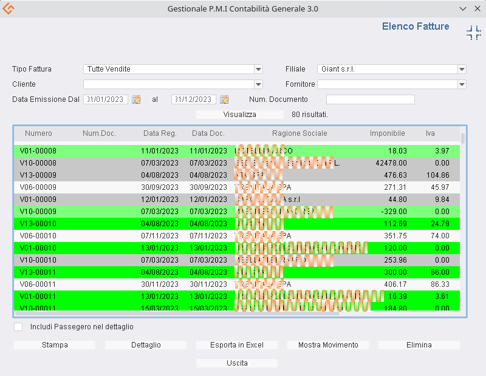Image resolution: width=486 pixels, height=376 pixels.
Task: Click the Mostra Movimento button
Action: 328,345
